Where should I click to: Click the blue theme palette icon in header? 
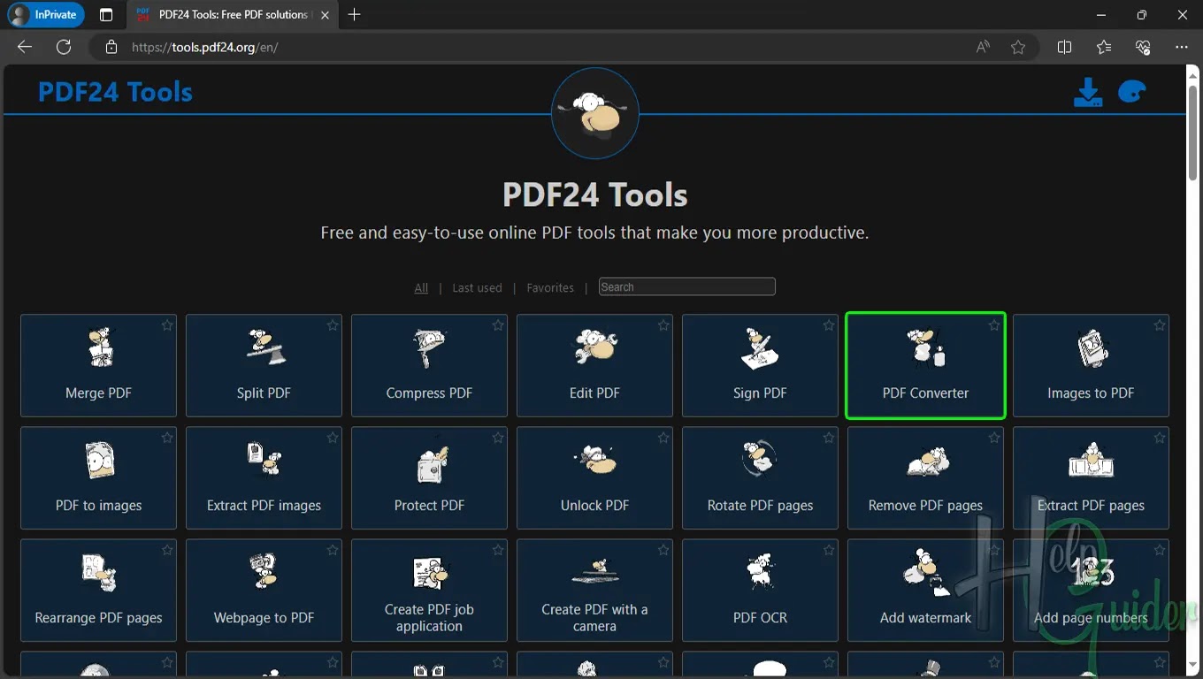click(x=1132, y=92)
